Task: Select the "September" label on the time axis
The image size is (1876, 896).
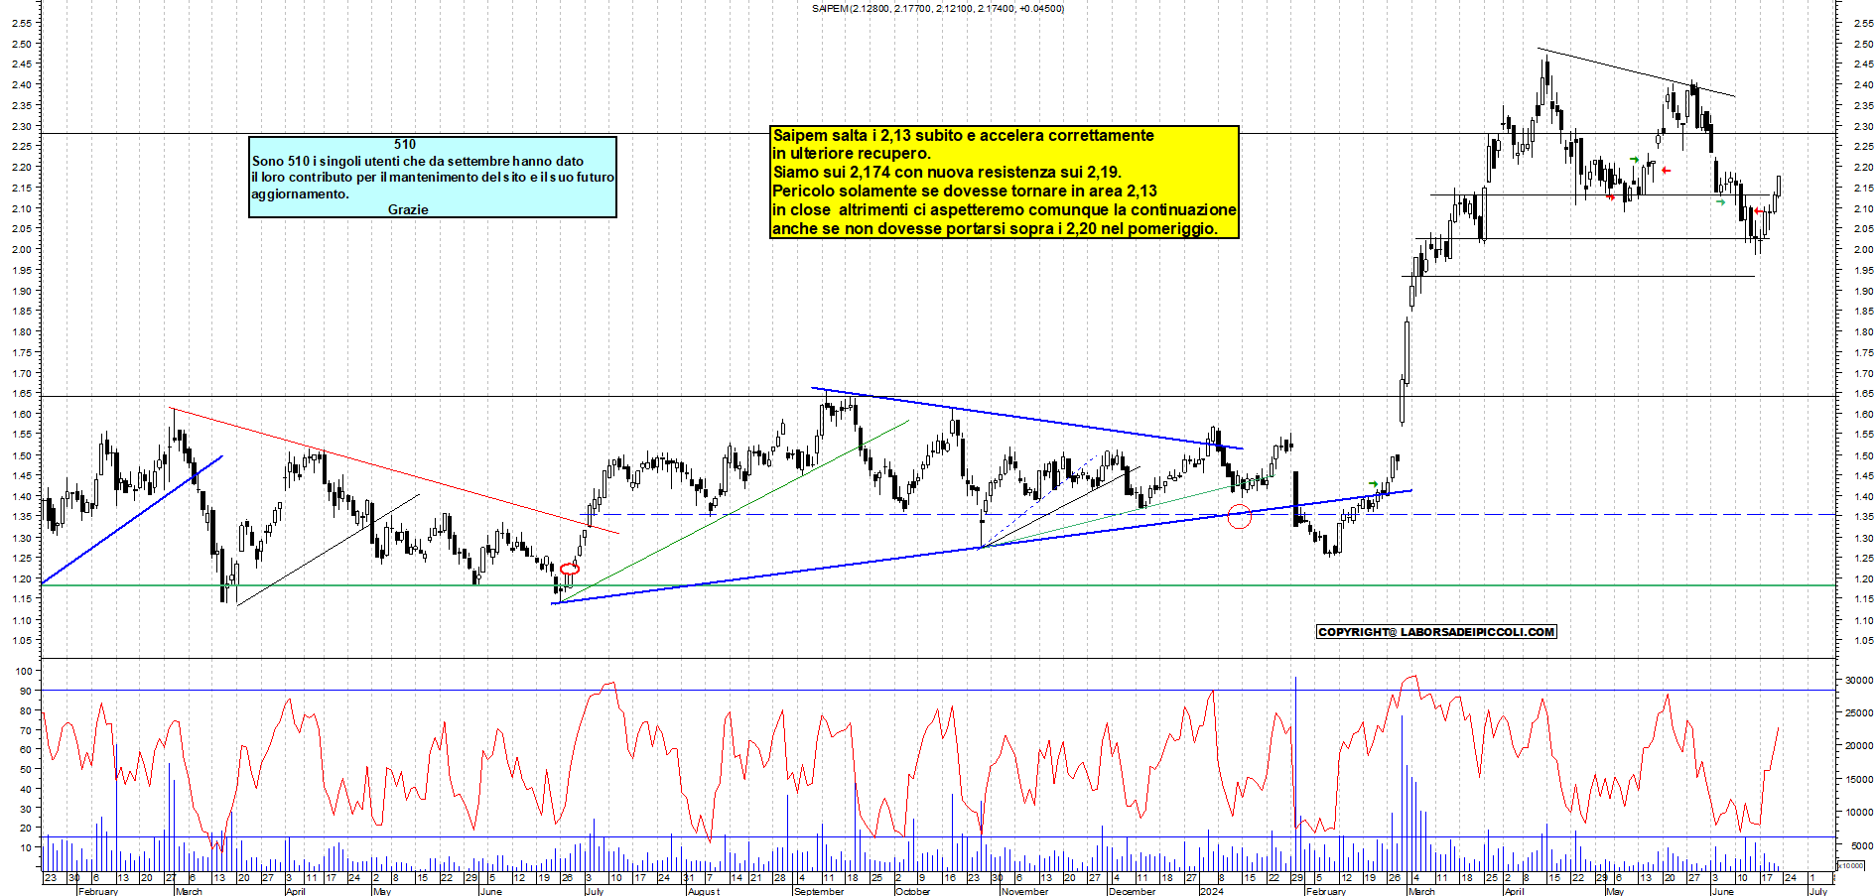Action: [x=819, y=891]
